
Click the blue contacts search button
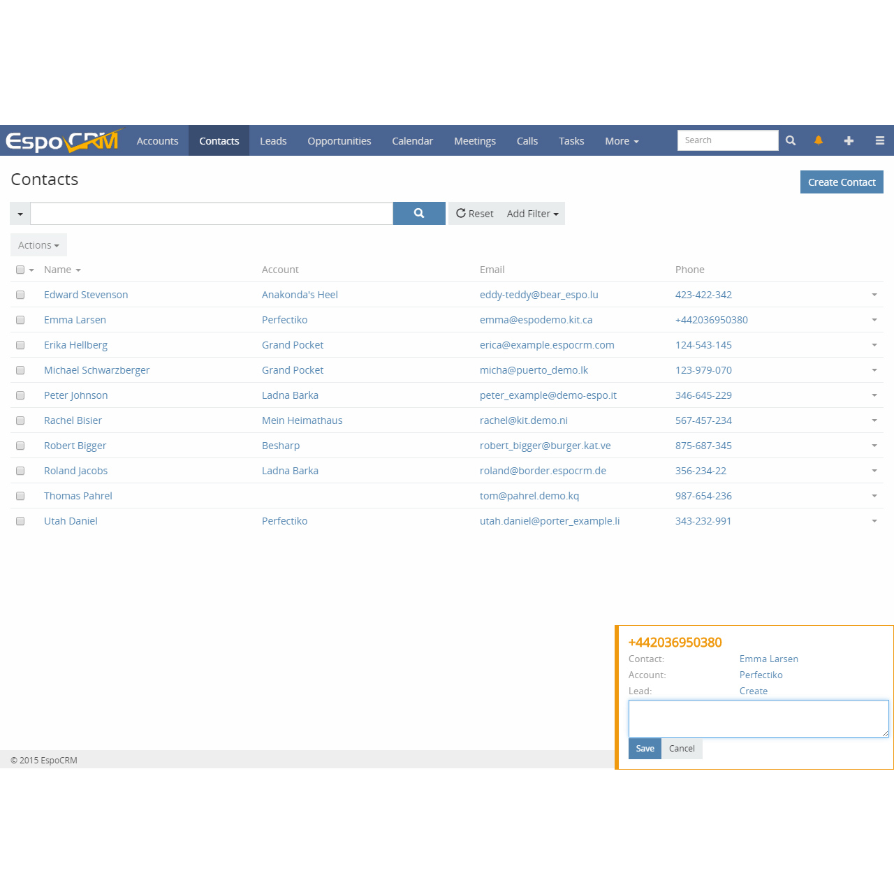coord(419,214)
